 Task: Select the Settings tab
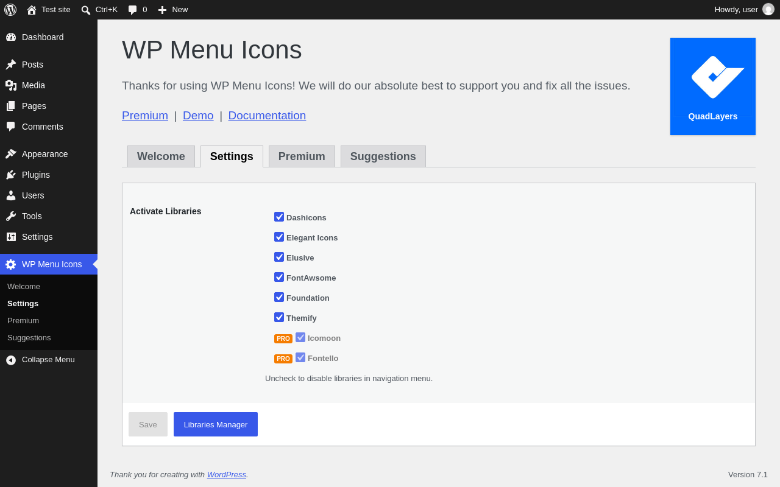232,156
